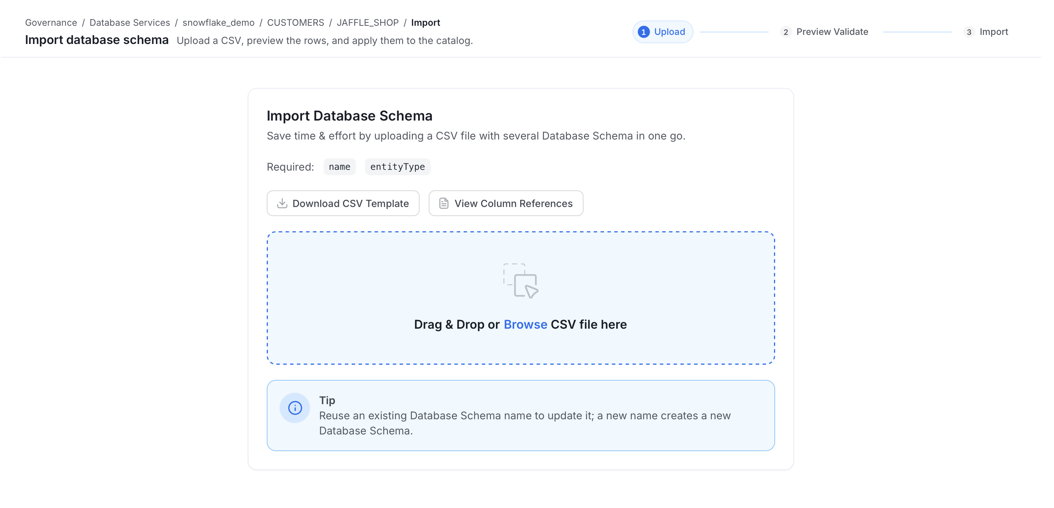Open View Column References
The height and width of the screenshot is (508, 1054).
[x=506, y=203]
